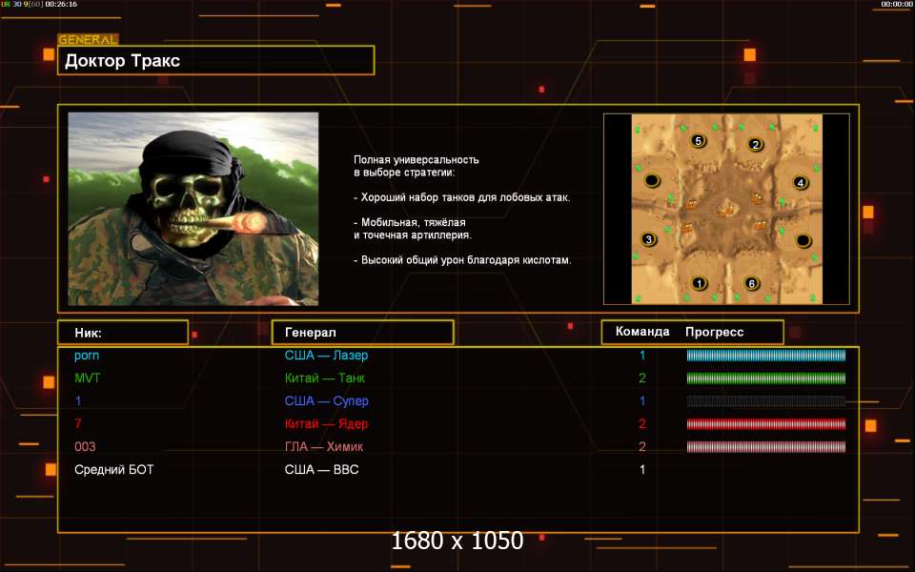Click the unnumbered black marker on minimap's left side

[x=652, y=180]
